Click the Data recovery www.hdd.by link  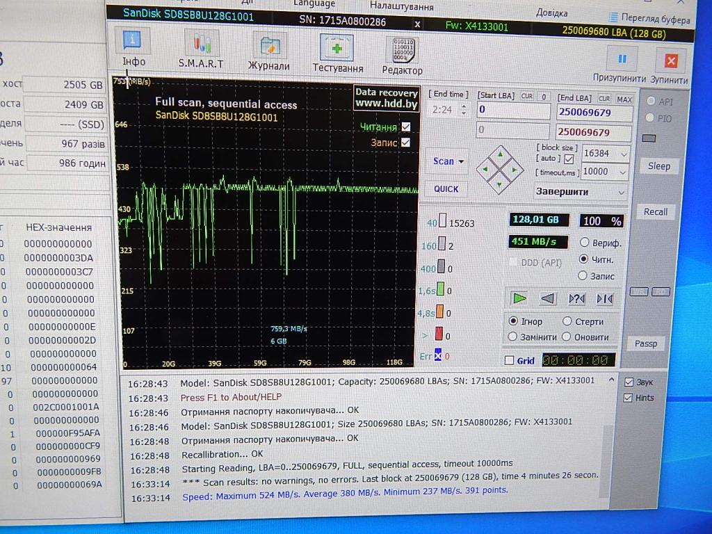coord(386,97)
